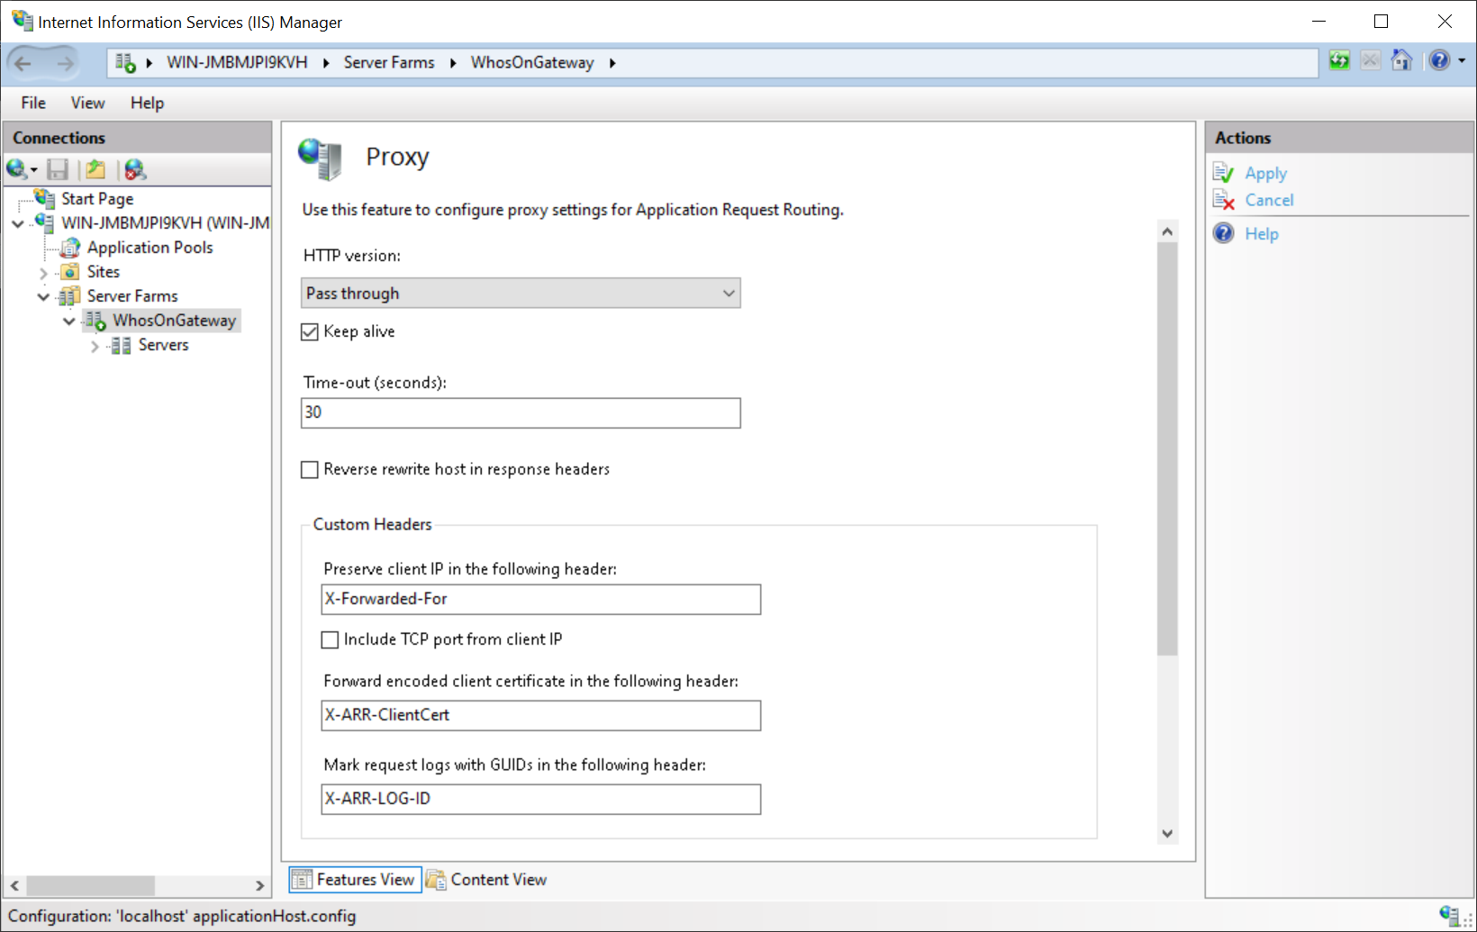Open breadcrumb arrow after WIN-JMBMJPI9KVH

tap(326, 63)
